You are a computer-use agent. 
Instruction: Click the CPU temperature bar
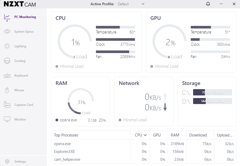[x=115, y=27]
